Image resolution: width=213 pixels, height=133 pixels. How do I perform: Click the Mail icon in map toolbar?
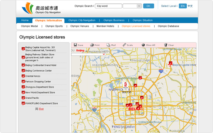coord(108,45)
